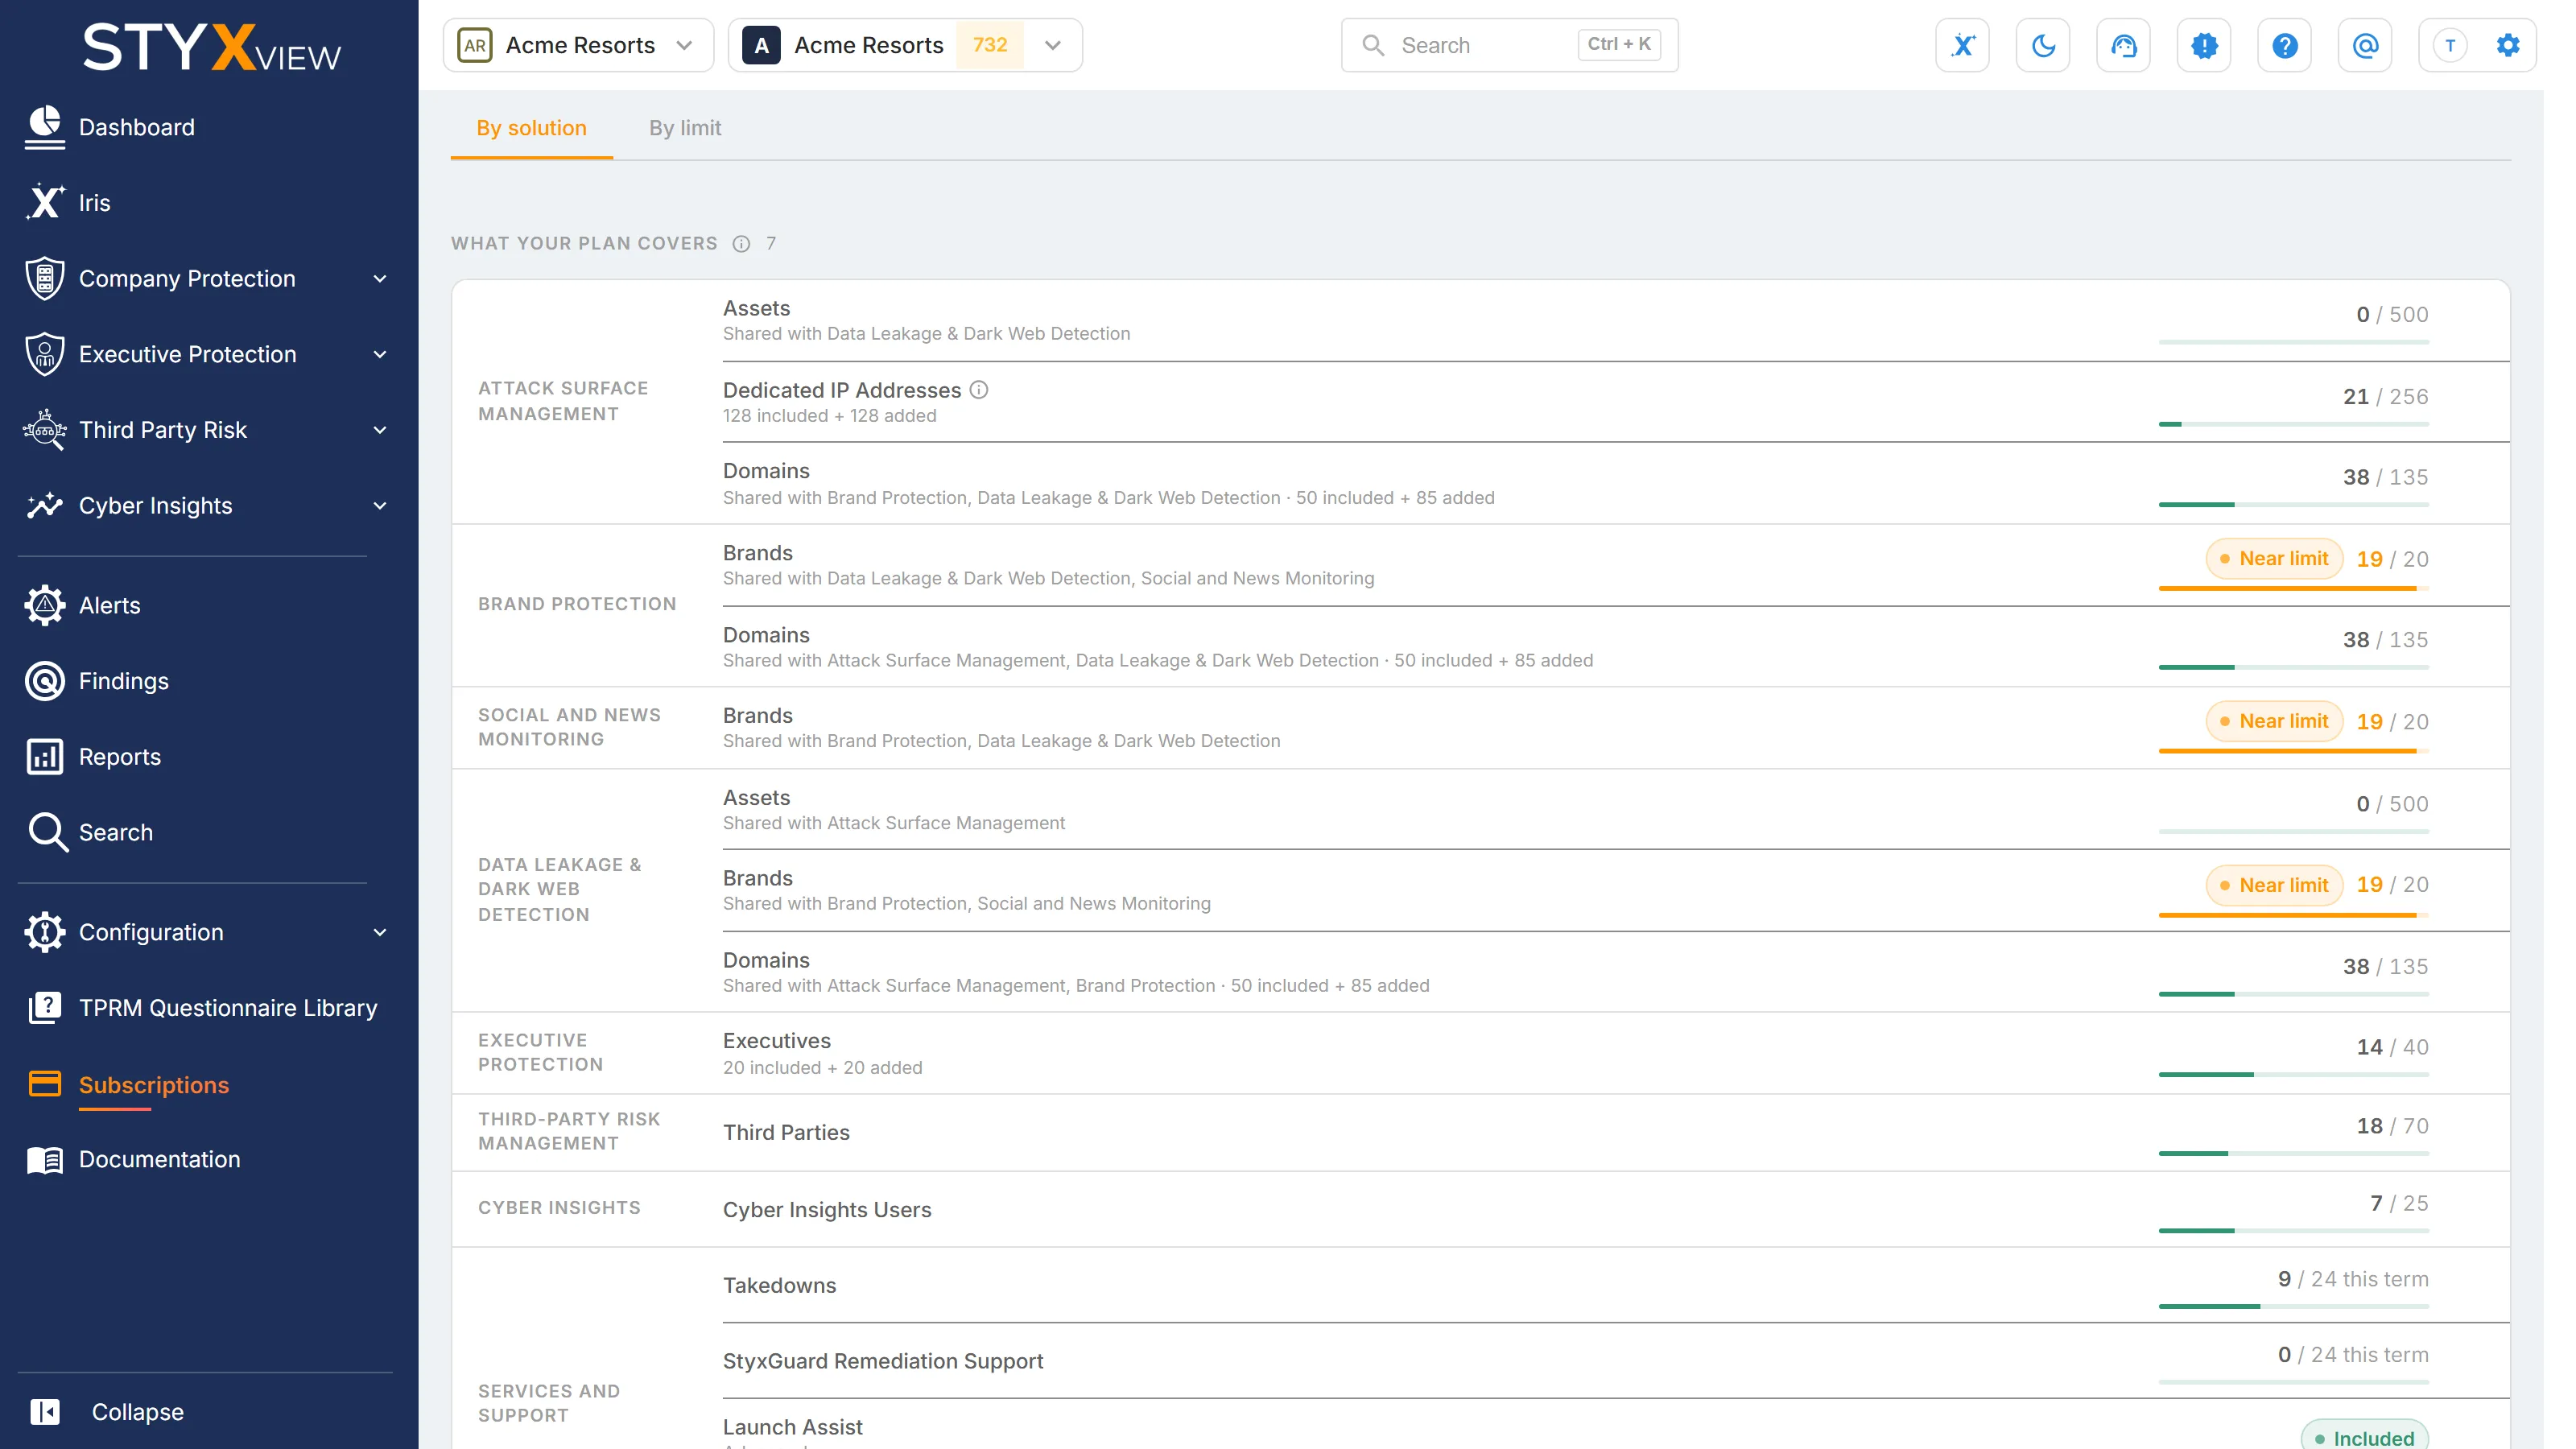Show info for What Your Plan Covers
2576x1449 pixels.
tap(741, 243)
